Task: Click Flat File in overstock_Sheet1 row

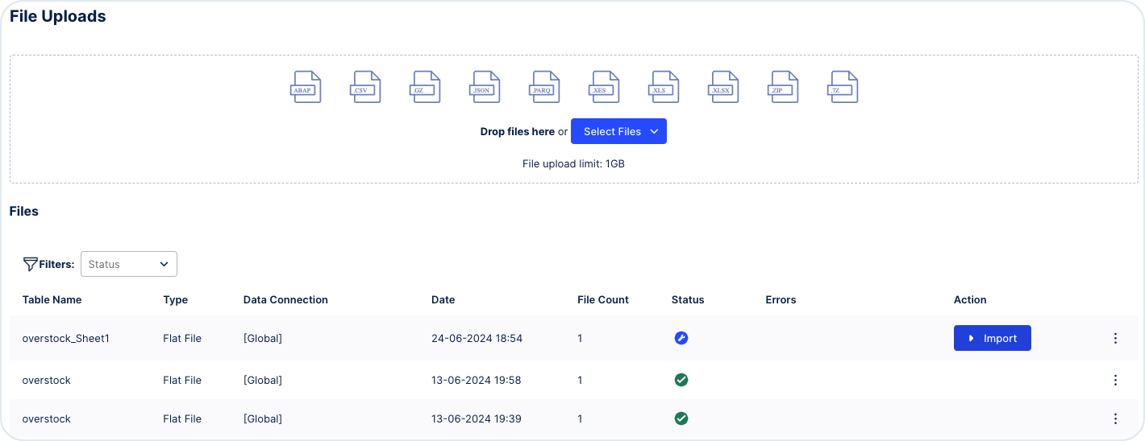Action: coord(182,339)
